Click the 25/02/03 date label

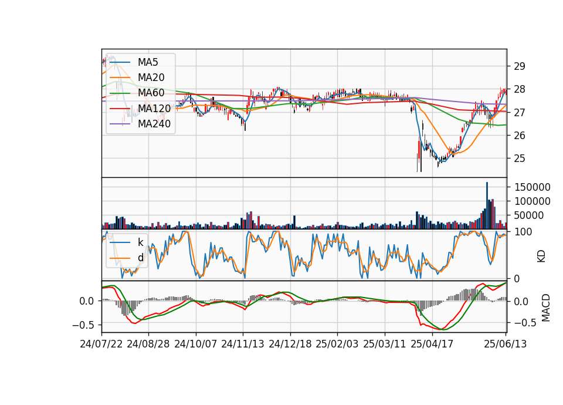coord(337,344)
